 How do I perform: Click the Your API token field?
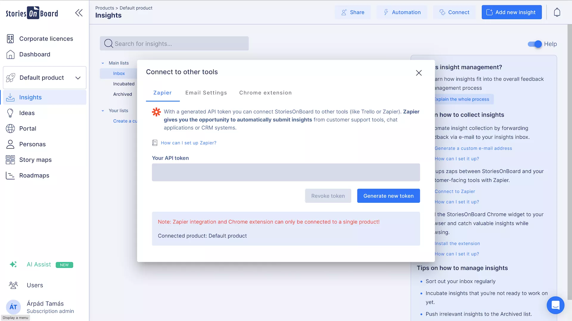click(x=286, y=172)
